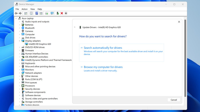
Task: Click the back arrow in Update Drivers dialog
Action: point(75,27)
